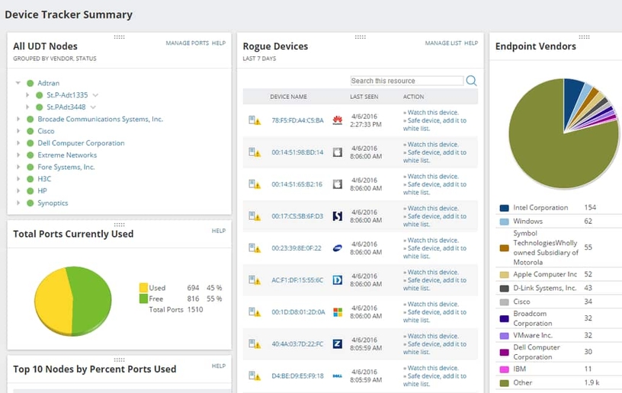This screenshot has height=393, width=622.
Task: Click the D-Link logo beside AC:F1:DF:15:55:6C
Action: click(338, 280)
